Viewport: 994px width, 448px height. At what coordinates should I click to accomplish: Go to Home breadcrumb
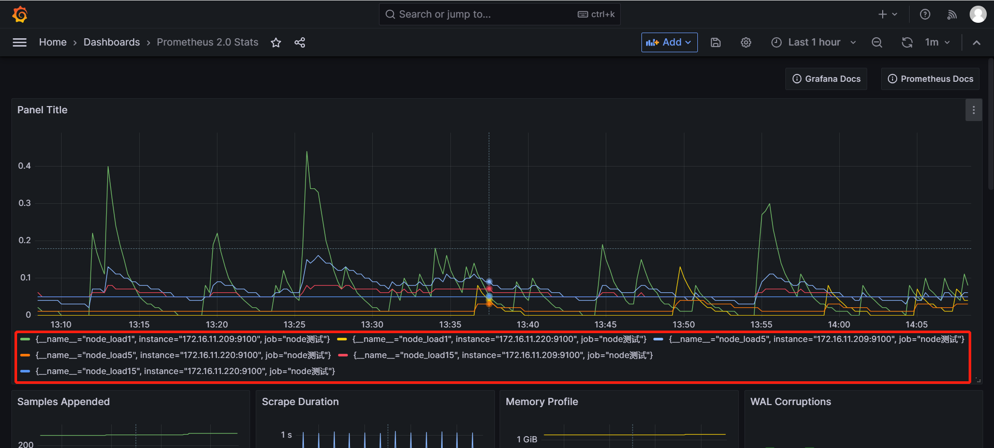coord(53,42)
